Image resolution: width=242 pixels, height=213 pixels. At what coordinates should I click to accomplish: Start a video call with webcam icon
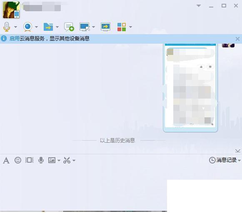(x=27, y=27)
